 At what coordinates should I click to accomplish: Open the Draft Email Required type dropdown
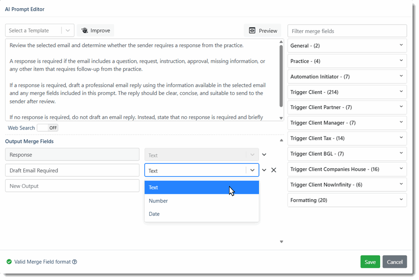(x=202, y=170)
